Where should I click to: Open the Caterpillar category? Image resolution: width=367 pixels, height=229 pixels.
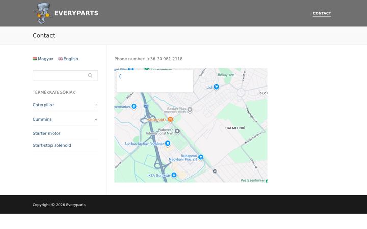pos(43,105)
